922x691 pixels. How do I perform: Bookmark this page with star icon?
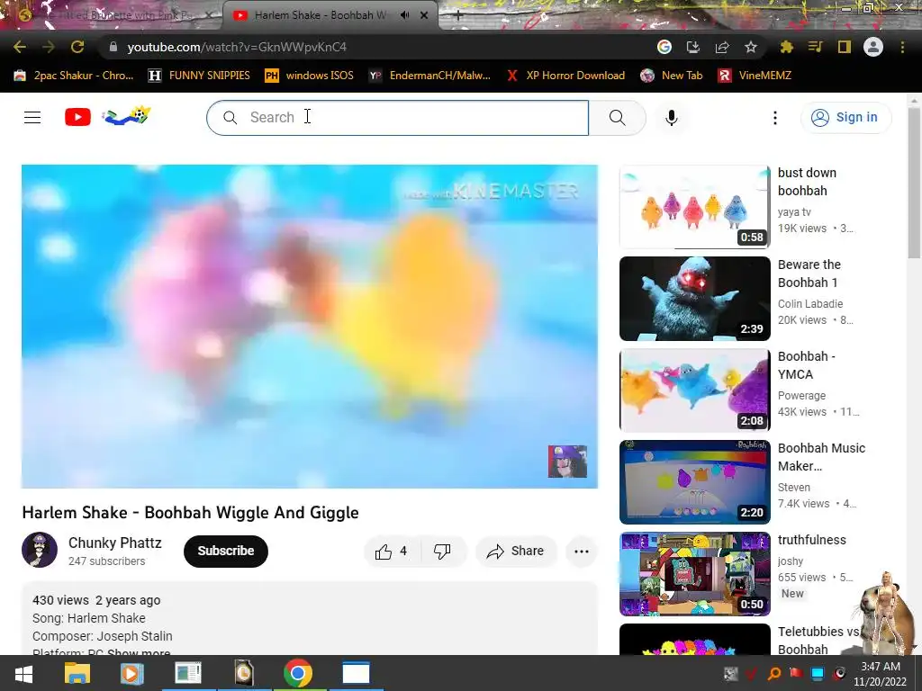751,47
